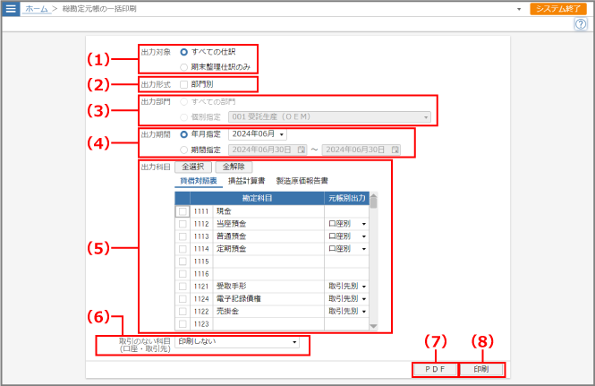595x386 pixels.
Task: Click the PDF button
Action: [x=435, y=369]
